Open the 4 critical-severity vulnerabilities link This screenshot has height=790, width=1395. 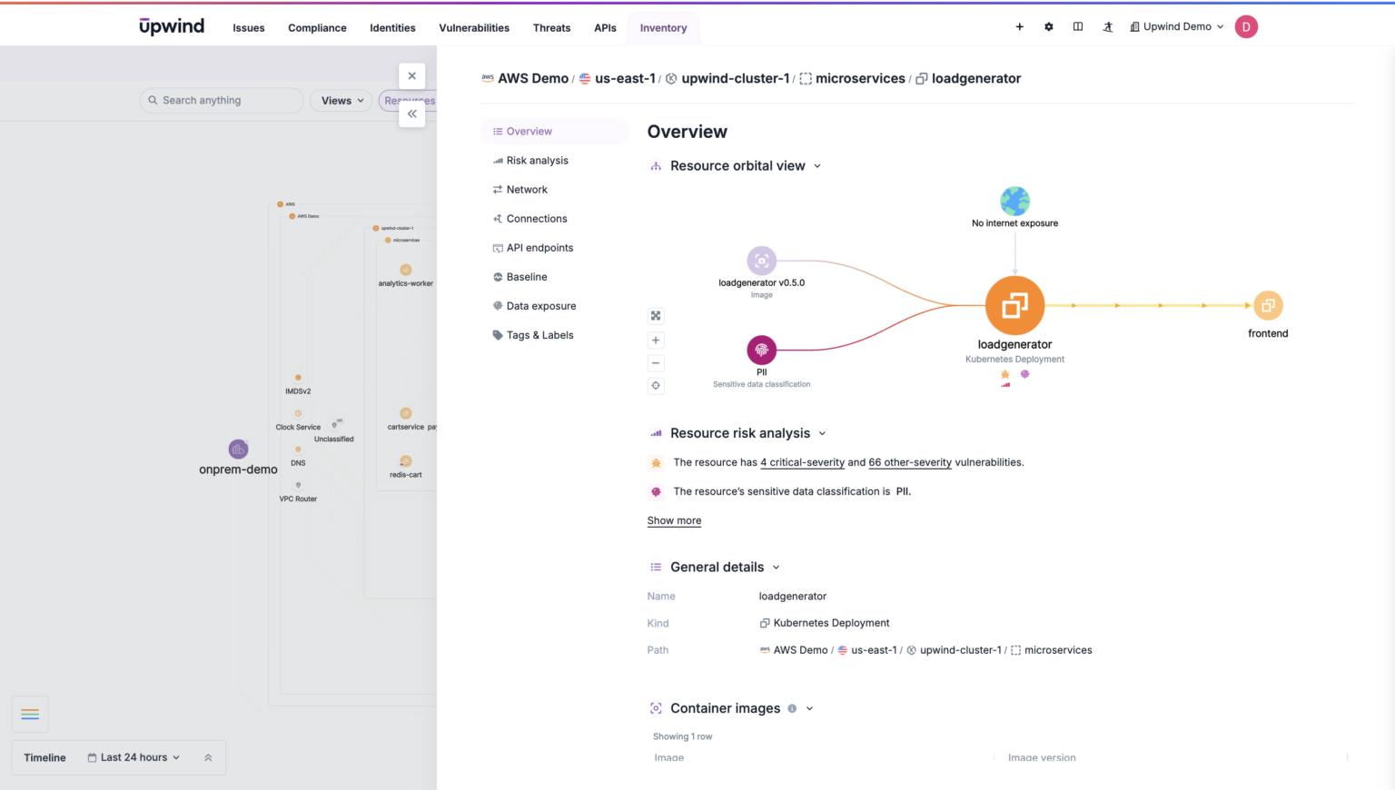pyautogui.click(x=802, y=462)
